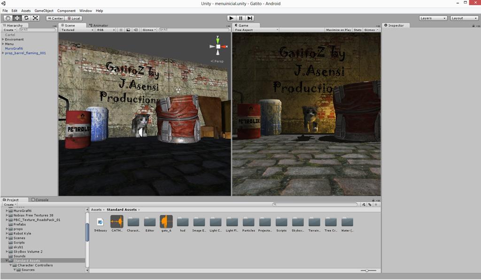Open the GameObject menu
The height and width of the screenshot is (280, 481).
[x=44, y=11]
